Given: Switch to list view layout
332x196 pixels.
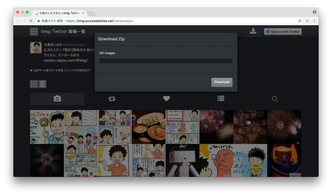Looking at the screenshot, I should [42, 84].
